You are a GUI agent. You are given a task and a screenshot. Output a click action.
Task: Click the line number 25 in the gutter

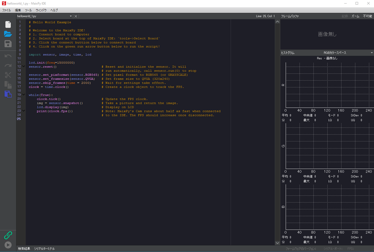19,119
